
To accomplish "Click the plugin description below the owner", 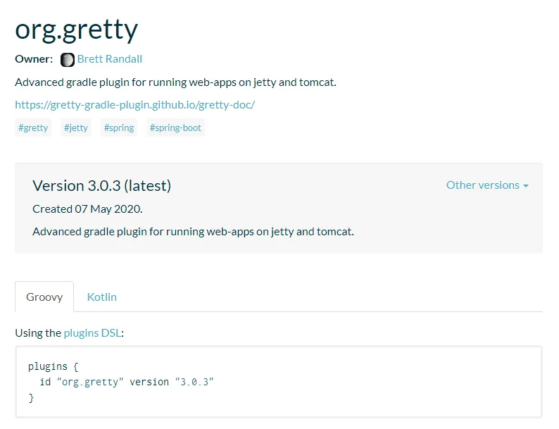I will coord(175,82).
